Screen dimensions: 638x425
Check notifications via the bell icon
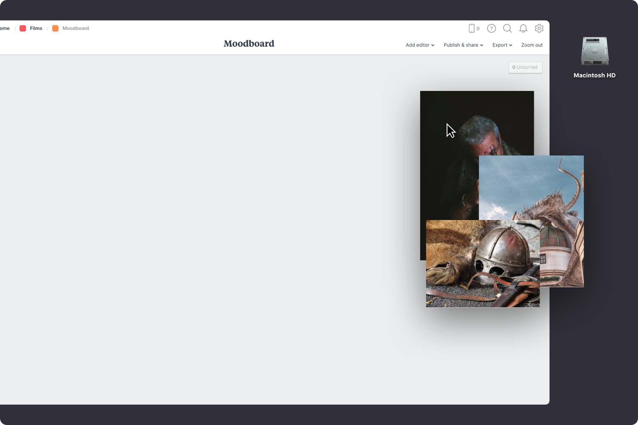click(523, 28)
